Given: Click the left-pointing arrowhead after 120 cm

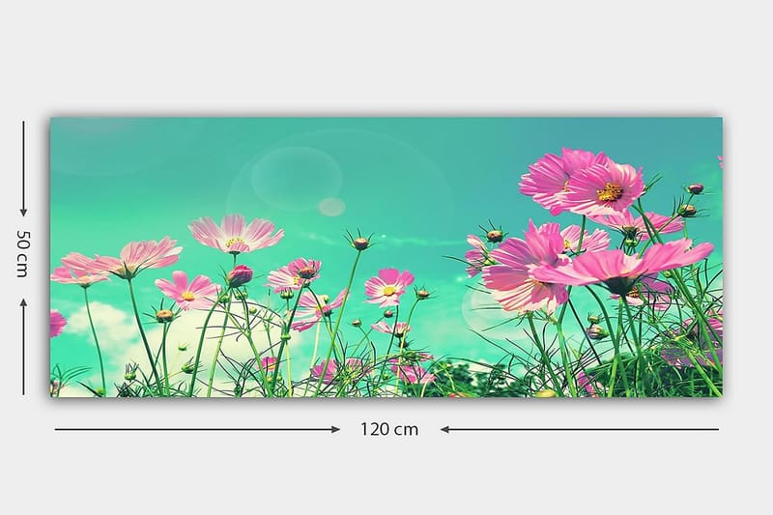Looking at the screenshot, I should pyautogui.click(x=445, y=429).
